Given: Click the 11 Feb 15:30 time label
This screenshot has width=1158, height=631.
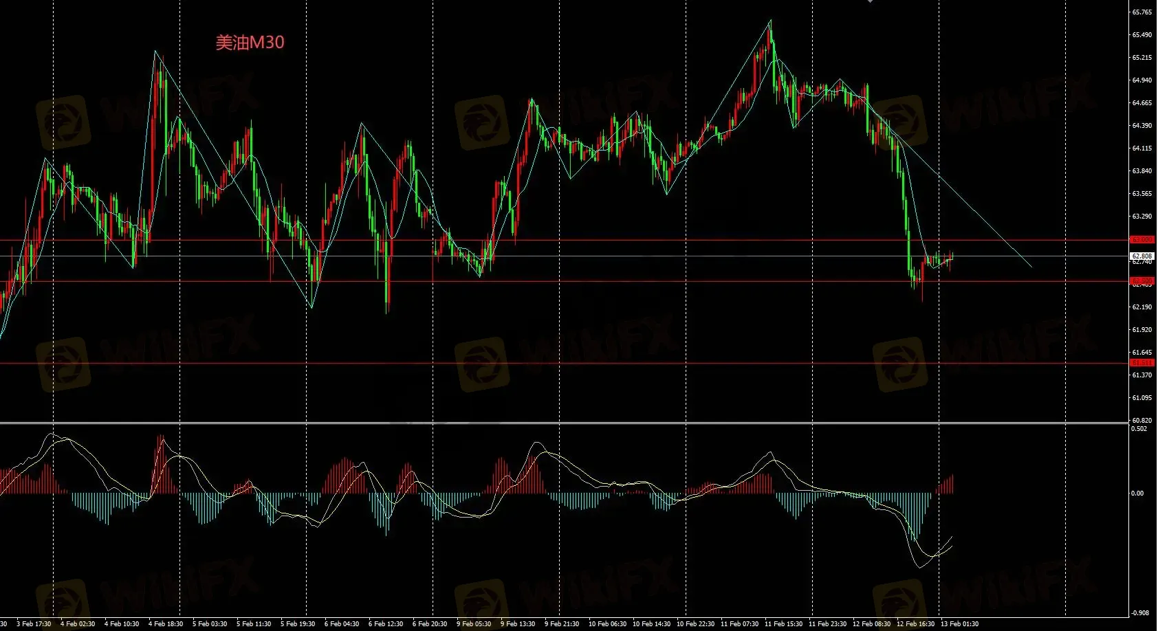Looking at the screenshot, I should pyautogui.click(x=783, y=624).
